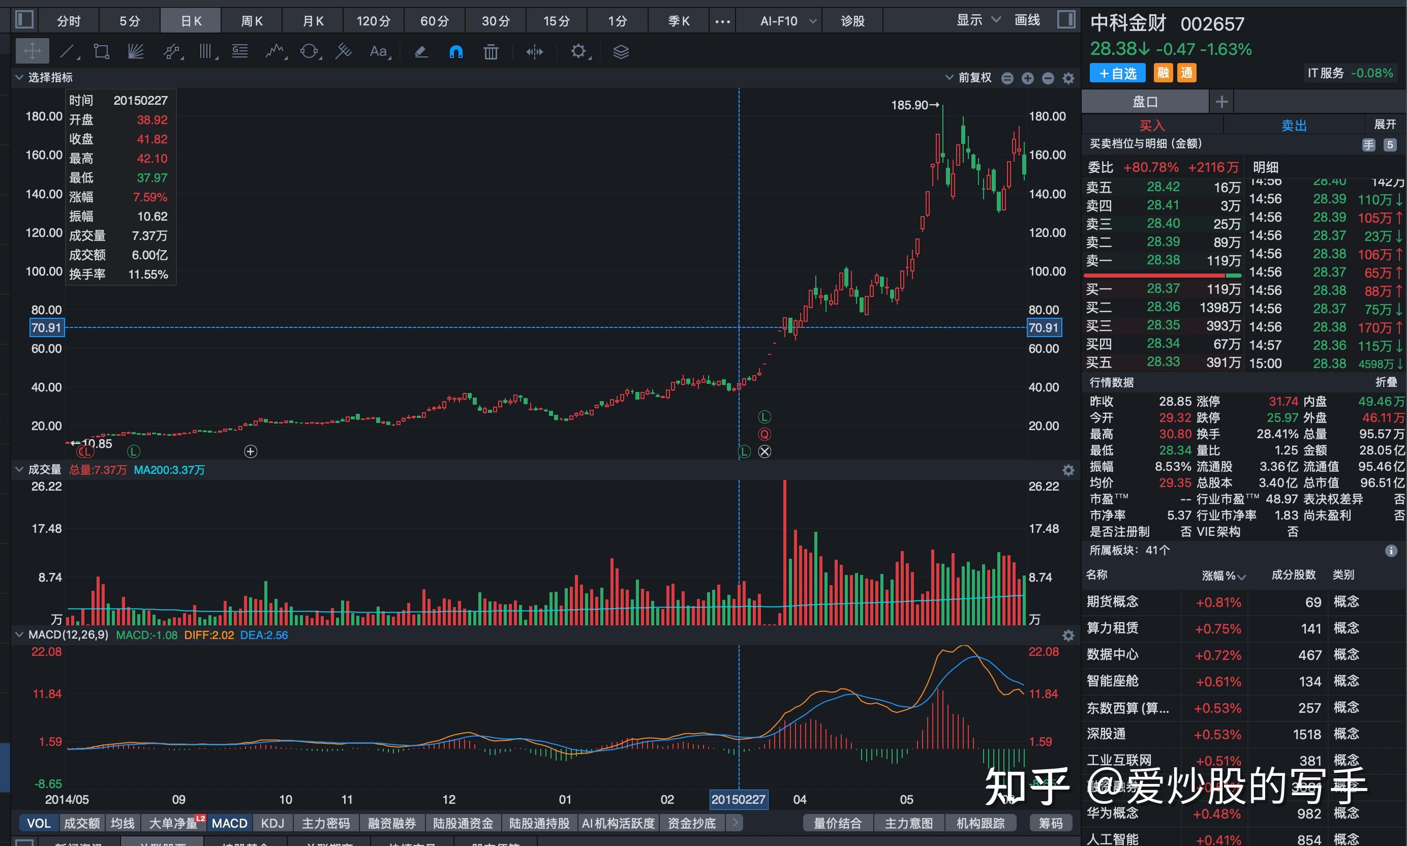Click the 20150227 date marker on timeline
The height and width of the screenshot is (846, 1407).
[738, 800]
